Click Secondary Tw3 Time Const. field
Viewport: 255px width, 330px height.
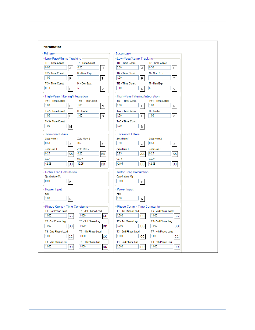pyautogui.click(x=127, y=126)
